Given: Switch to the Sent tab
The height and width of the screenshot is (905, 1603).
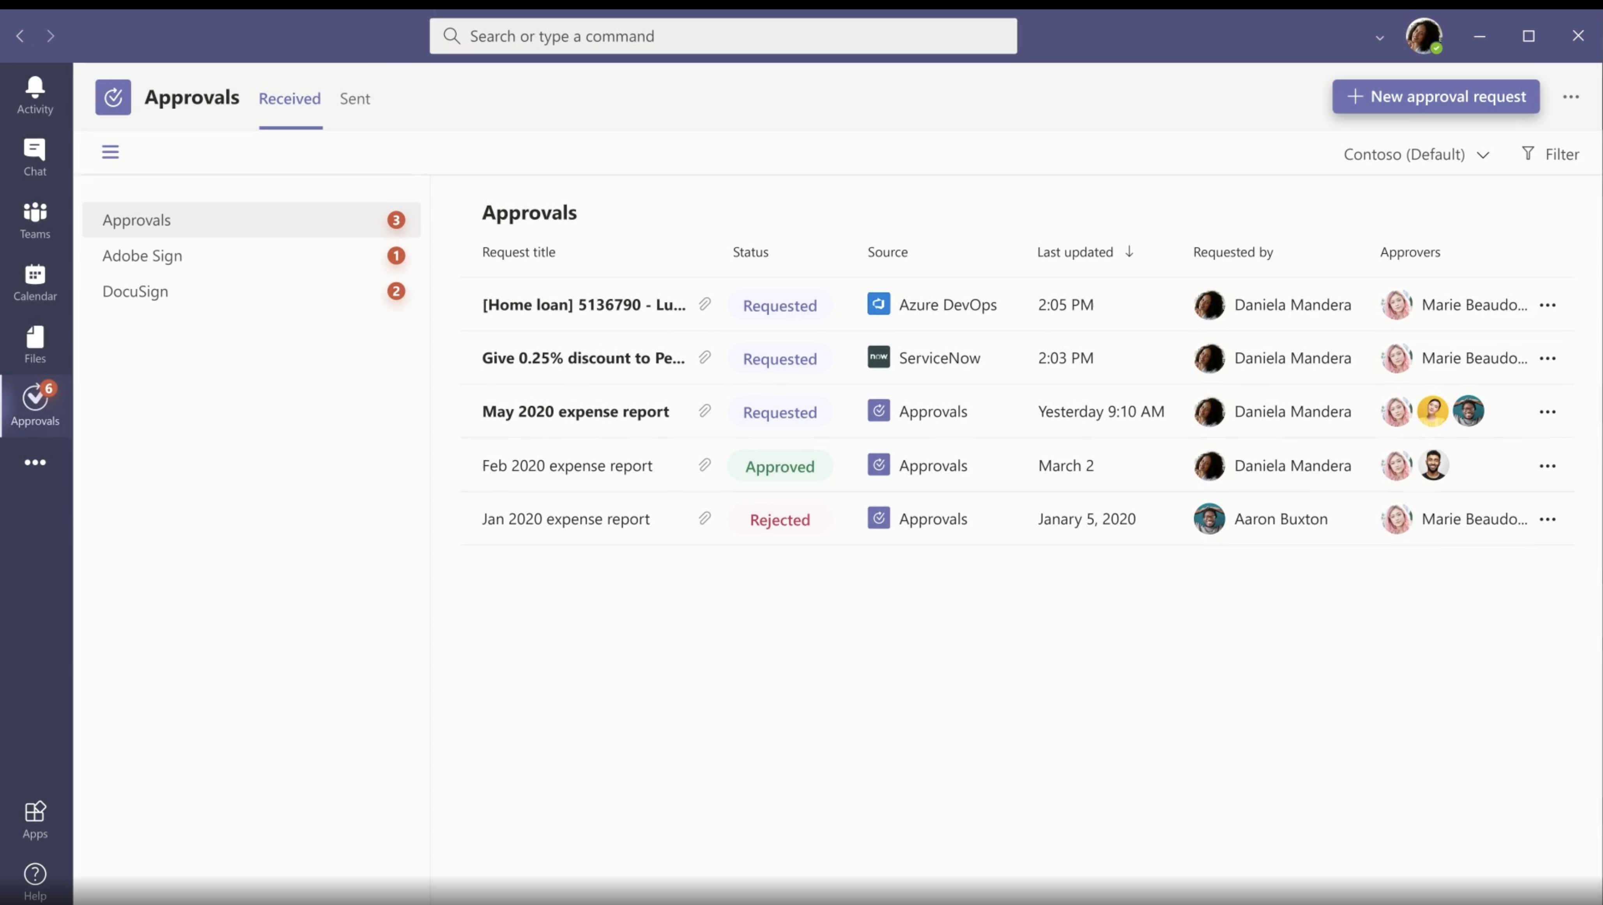Looking at the screenshot, I should [355, 98].
